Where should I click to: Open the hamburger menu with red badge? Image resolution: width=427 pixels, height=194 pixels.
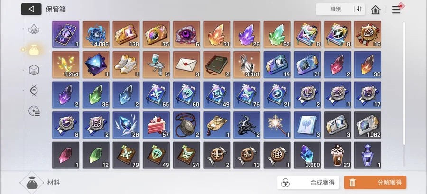click(x=397, y=9)
